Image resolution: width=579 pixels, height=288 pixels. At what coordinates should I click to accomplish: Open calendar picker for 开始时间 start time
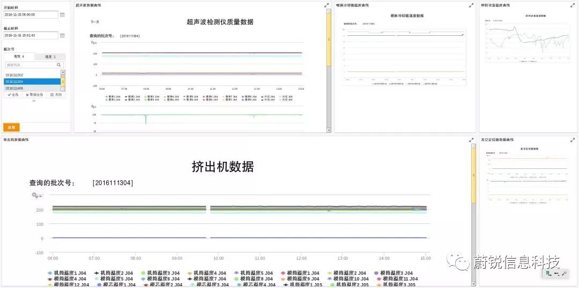(62, 15)
